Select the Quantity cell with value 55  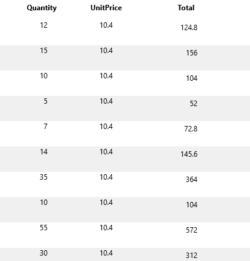43,228
